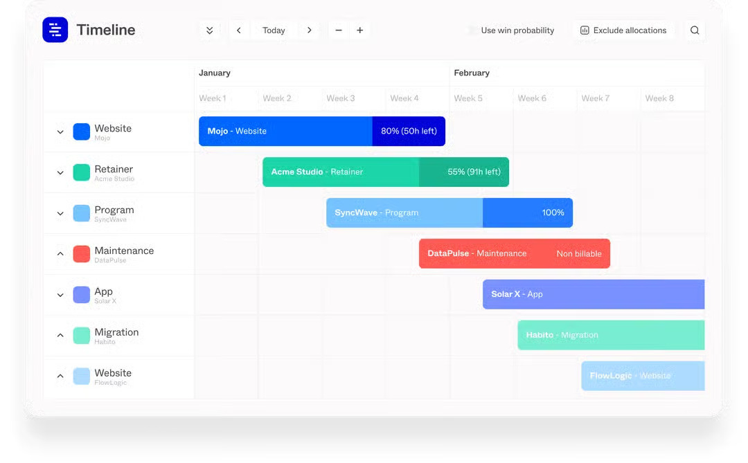Select the Week 2 column header
Screen dimensions: 748x463
click(x=276, y=98)
